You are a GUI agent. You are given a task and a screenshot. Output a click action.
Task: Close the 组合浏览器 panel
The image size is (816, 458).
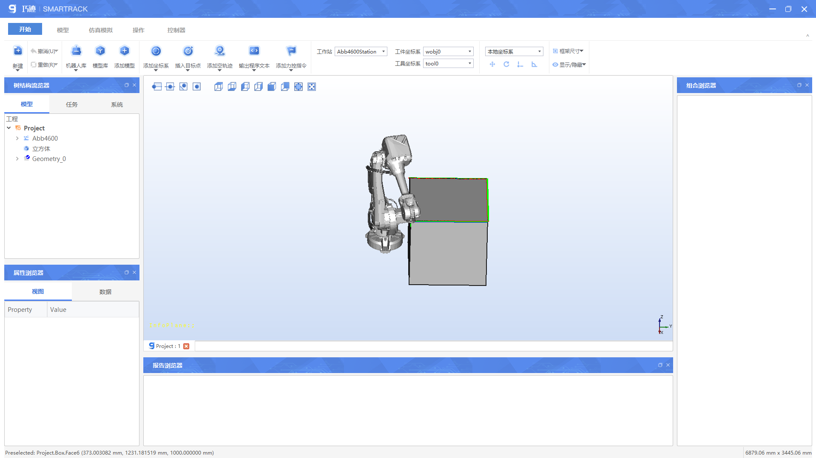[x=807, y=85]
